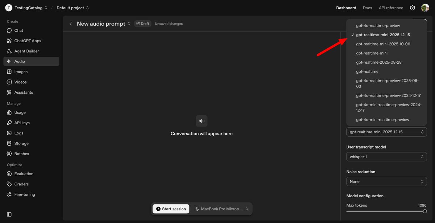This screenshot has height=223, width=435.
Task: Click the TestingCatalog organization avatar
Action: pos(9,8)
